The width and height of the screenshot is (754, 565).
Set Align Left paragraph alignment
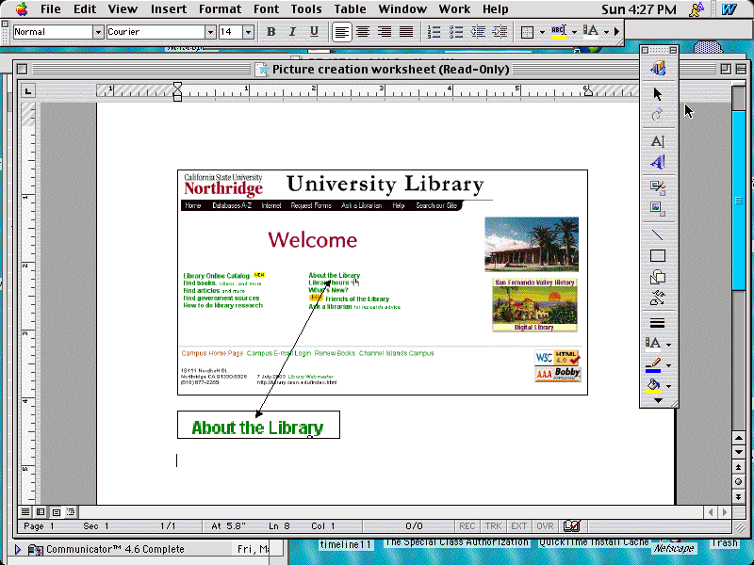pos(341,32)
